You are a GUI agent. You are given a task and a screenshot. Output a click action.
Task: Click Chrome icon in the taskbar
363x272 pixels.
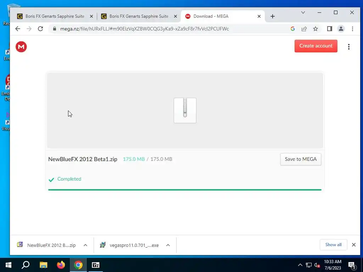(78, 265)
